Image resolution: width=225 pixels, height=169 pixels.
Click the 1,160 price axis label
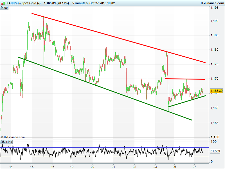coord(214,108)
